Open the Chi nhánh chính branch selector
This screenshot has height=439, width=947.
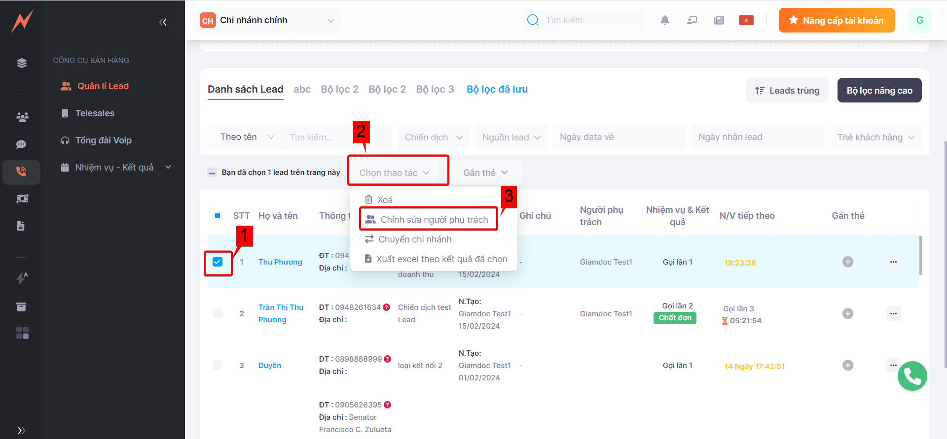(x=267, y=21)
